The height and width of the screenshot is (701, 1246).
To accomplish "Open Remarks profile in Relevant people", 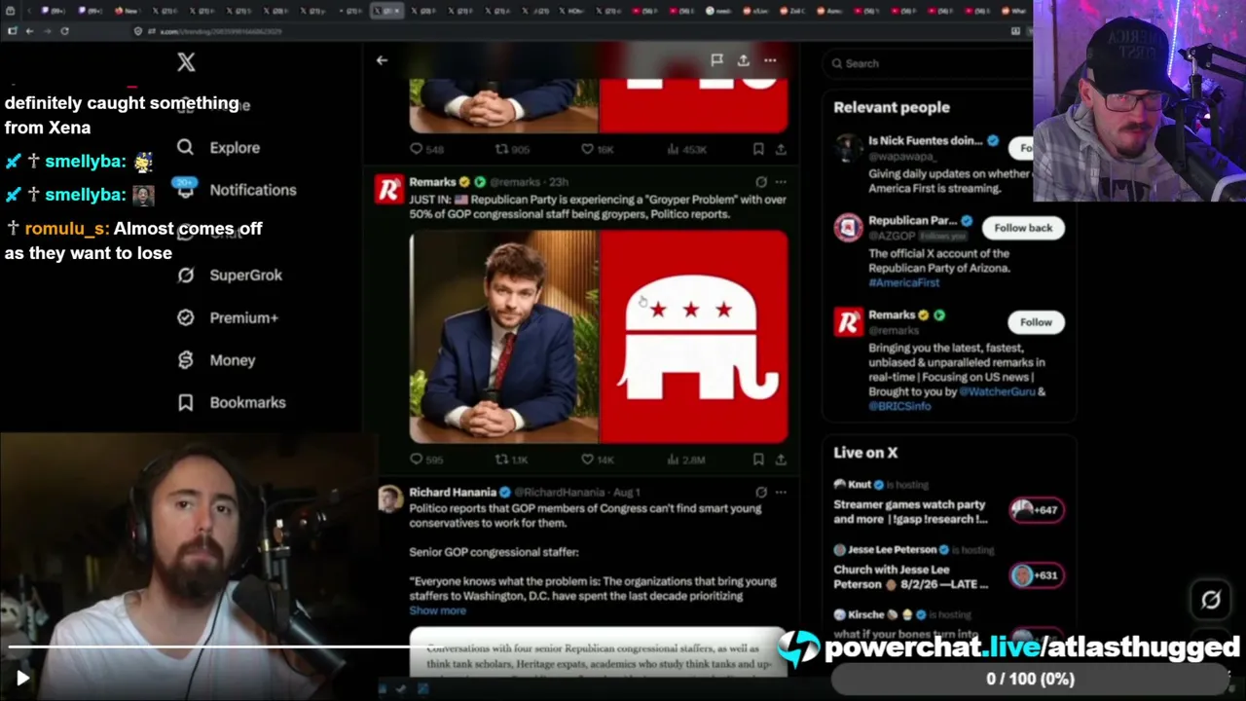I will pos(892,315).
